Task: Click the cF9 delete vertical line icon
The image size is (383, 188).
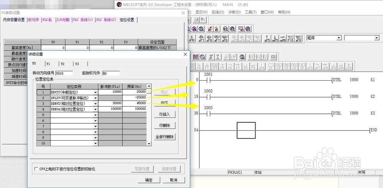Action: coord(349,66)
